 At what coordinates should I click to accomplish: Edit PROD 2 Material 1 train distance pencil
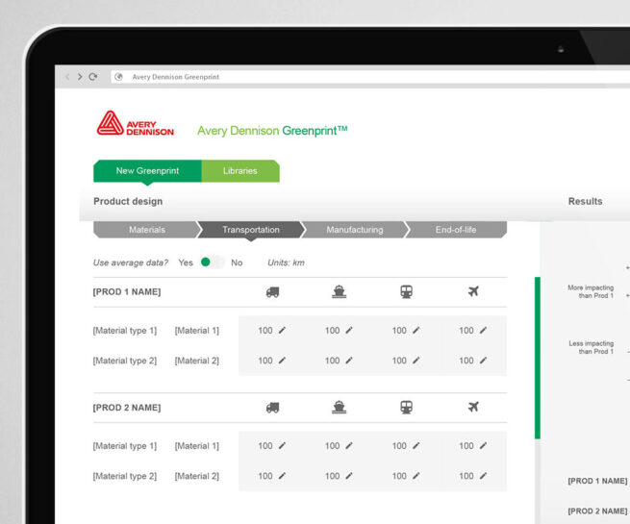click(x=416, y=445)
